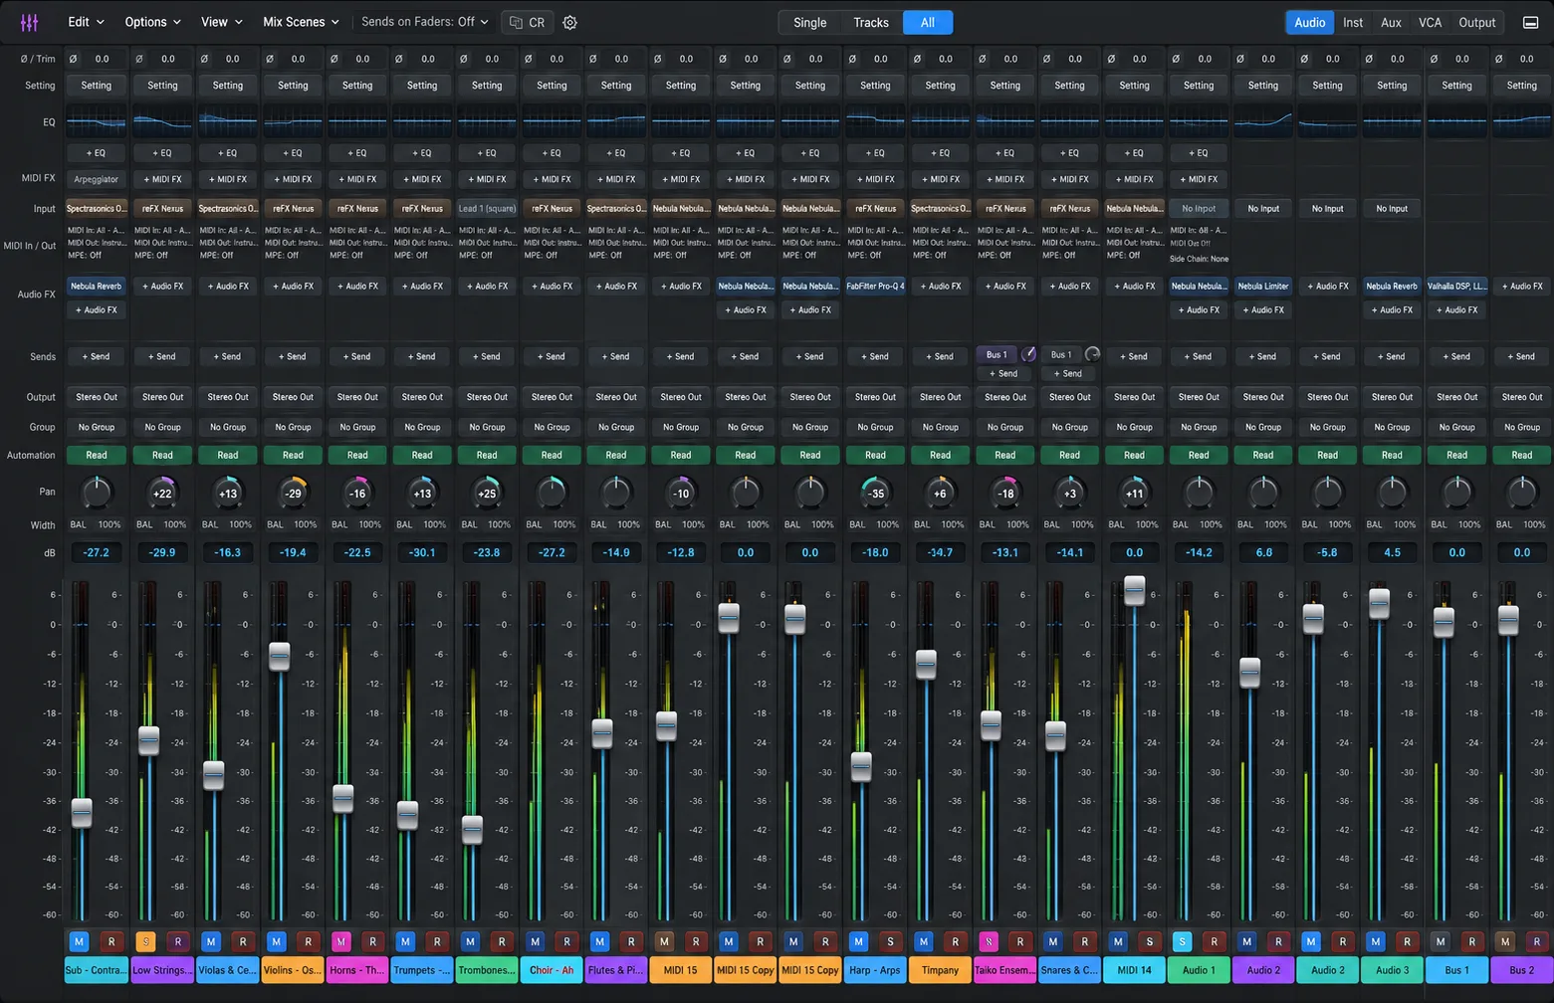The height and width of the screenshot is (1003, 1554).
Task: Open Read automation menu on Bus 2
Action: (x=1522, y=455)
